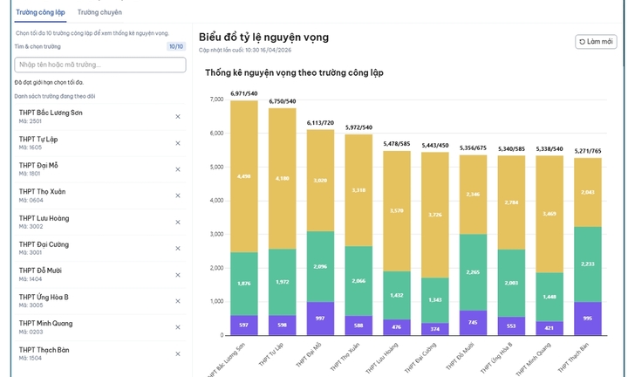This screenshot has width=628, height=377.
Task: Click the 10/10 selection count badge
Action: (x=175, y=46)
